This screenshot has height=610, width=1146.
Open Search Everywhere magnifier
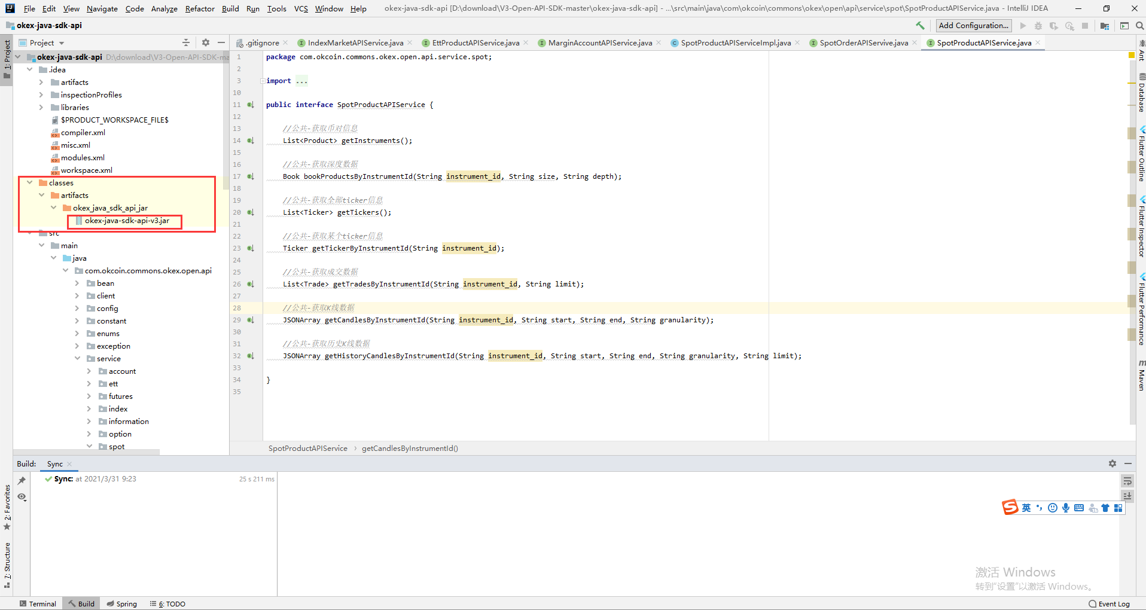click(1139, 26)
